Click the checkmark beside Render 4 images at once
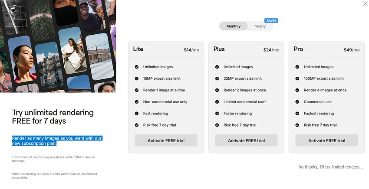This screenshot has width=369, height=189. point(297,90)
